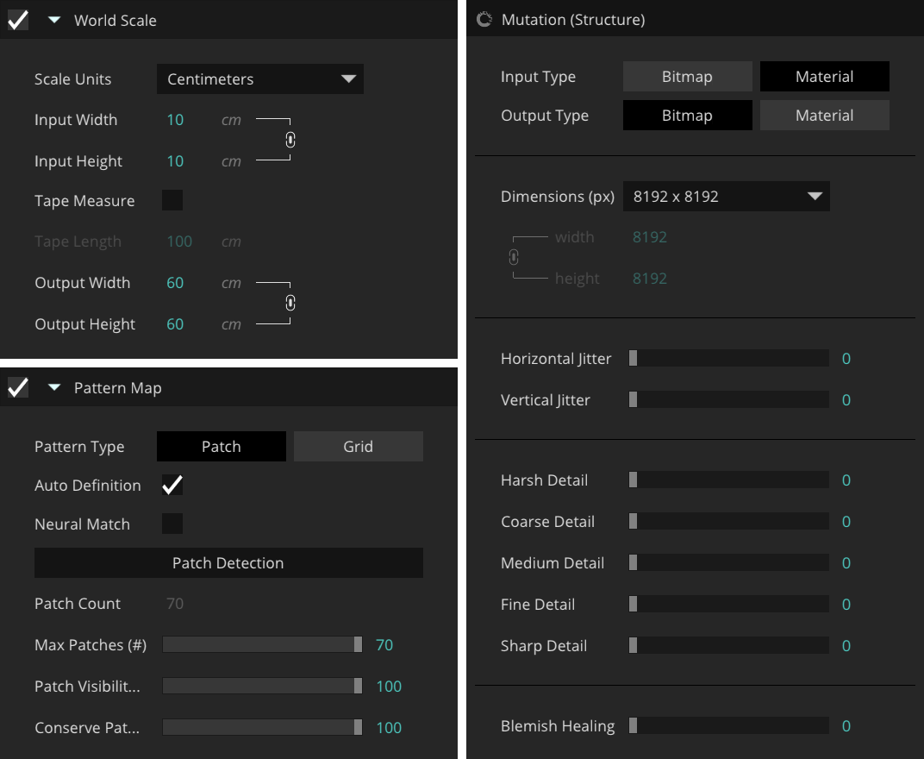The height and width of the screenshot is (759, 924).
Task: Click the Output Height value 60
Action: tap(175, 323)
